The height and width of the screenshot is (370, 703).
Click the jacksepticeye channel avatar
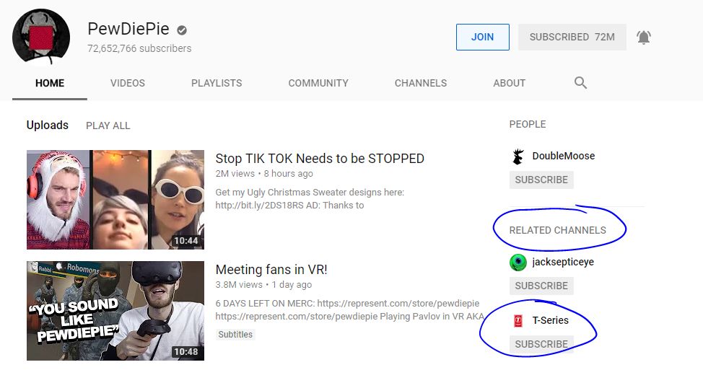(518, 263)
